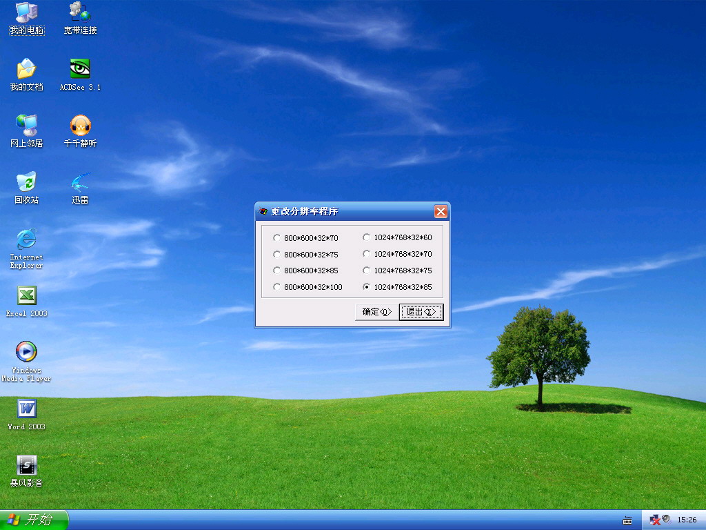Close the 更改分辨率程序 dialog
706x530 pixels.
[441, 211]
